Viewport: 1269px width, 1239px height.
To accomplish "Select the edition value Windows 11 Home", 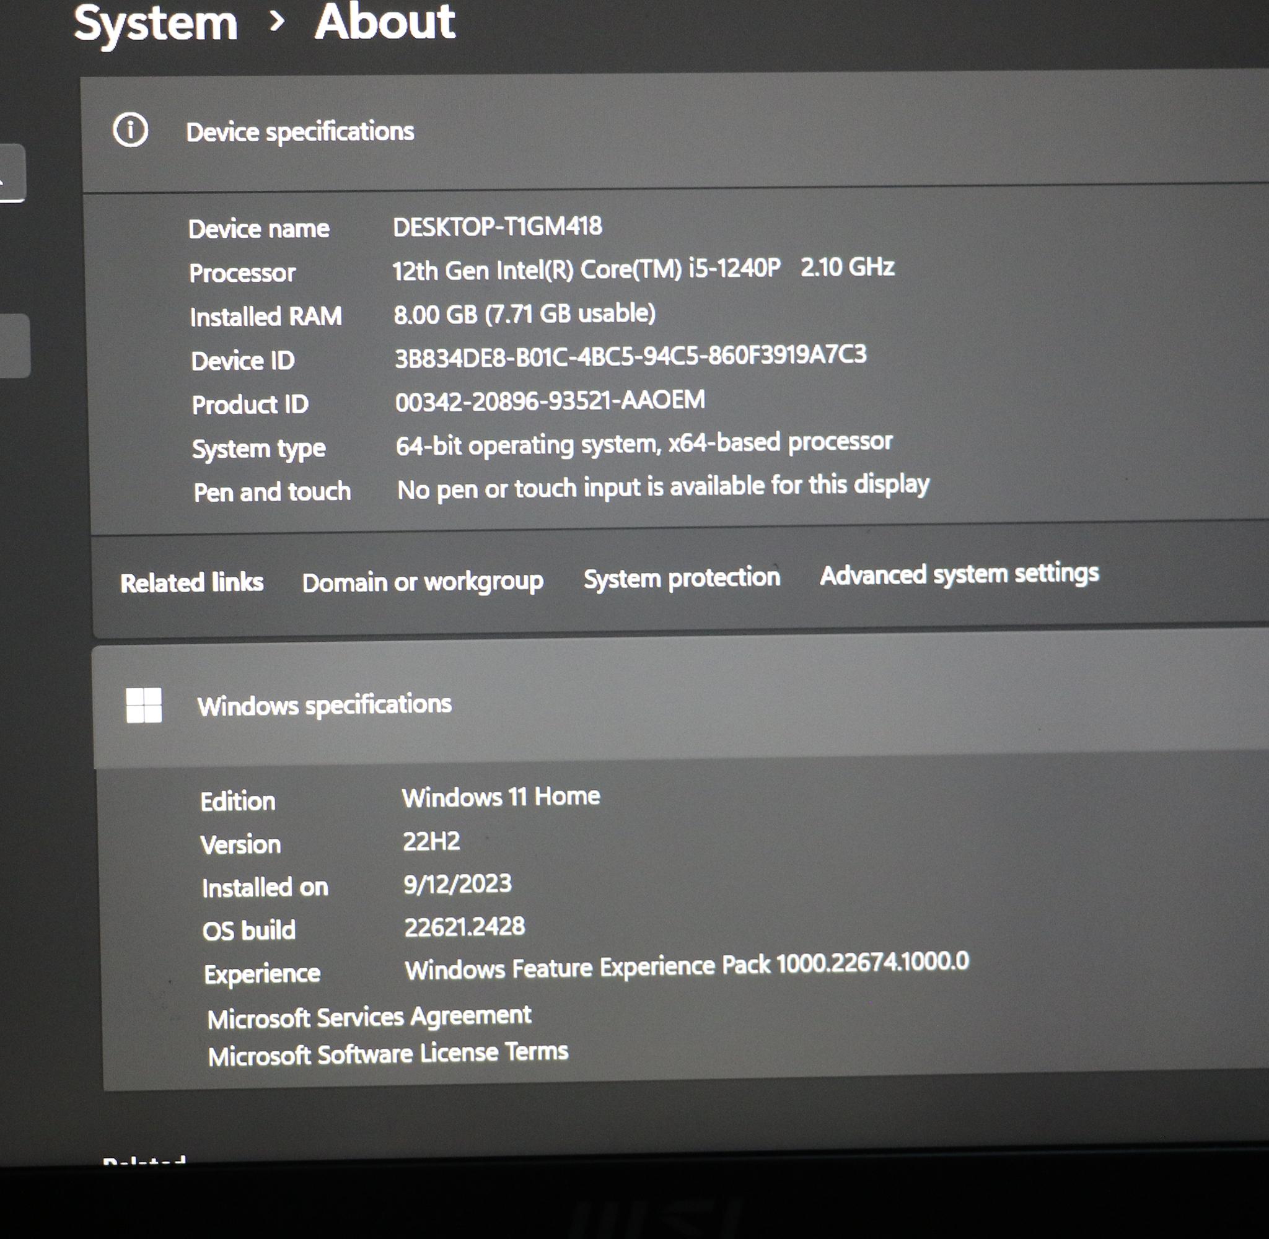I will pos(501,797).
